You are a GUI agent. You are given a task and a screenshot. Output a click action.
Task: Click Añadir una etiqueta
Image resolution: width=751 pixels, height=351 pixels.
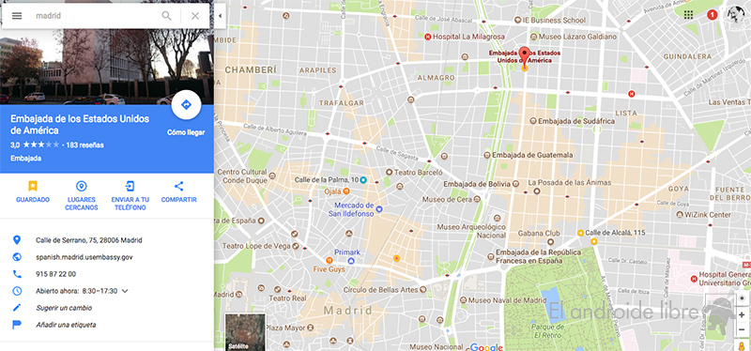(x=66, y=325)
